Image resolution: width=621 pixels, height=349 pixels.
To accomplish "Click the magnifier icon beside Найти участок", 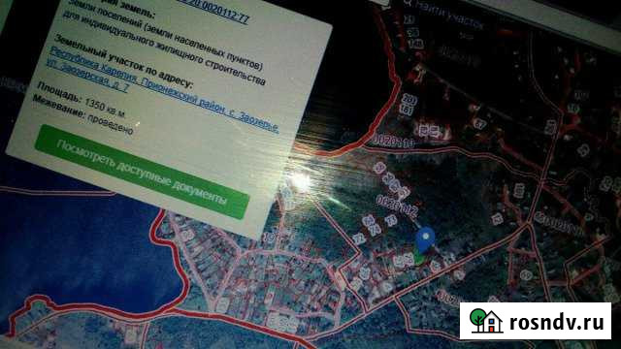I will 408,3.
